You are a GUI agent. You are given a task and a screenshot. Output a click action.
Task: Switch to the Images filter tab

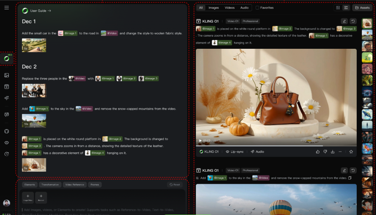(x=214, y=8)
